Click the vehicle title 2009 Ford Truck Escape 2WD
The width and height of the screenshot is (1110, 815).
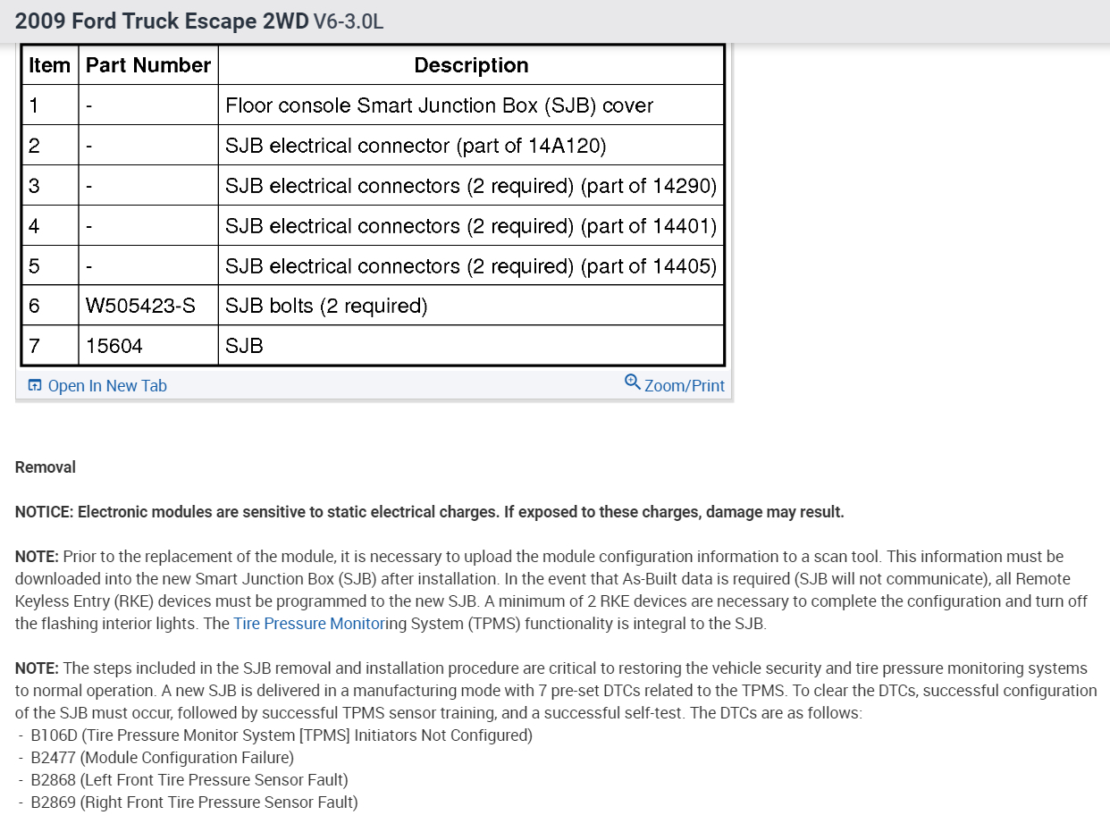point(162,21)
